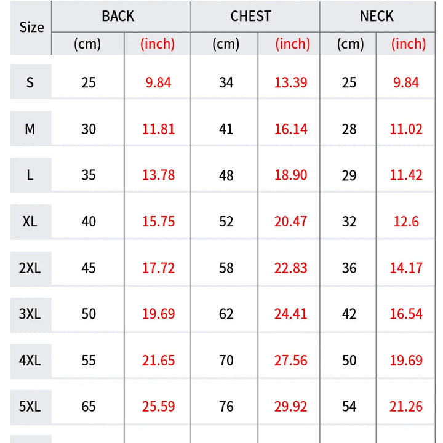This screenshot has height=443, width=443.
Task: Click the CHEST column header
Action: pyautogui.click(x=250, y=16)
